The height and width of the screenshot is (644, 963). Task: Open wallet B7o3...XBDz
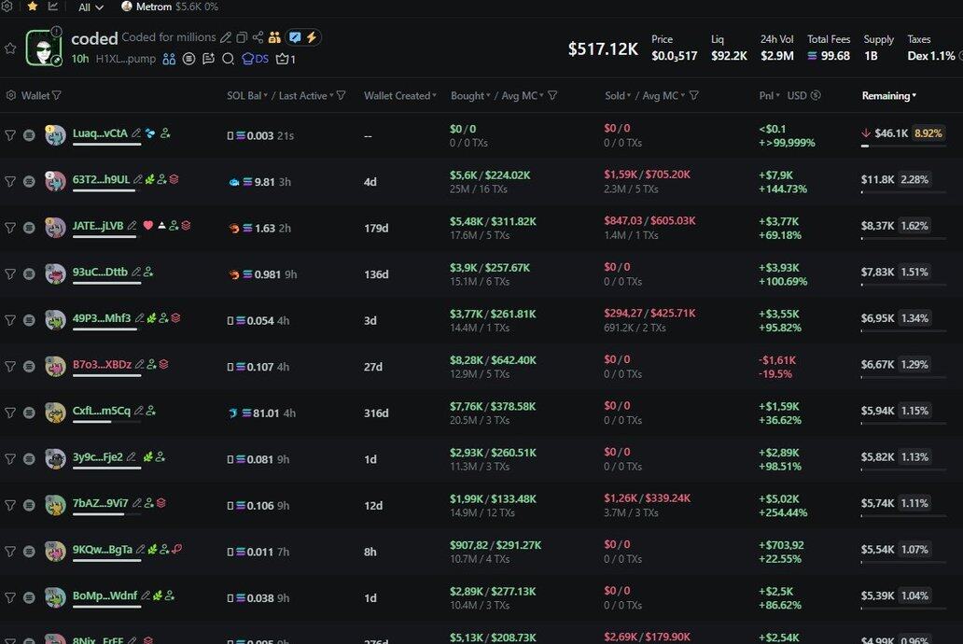click(102, 364)
